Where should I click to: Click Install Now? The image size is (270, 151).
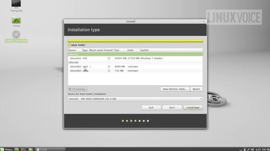click(x=193, y=107)
